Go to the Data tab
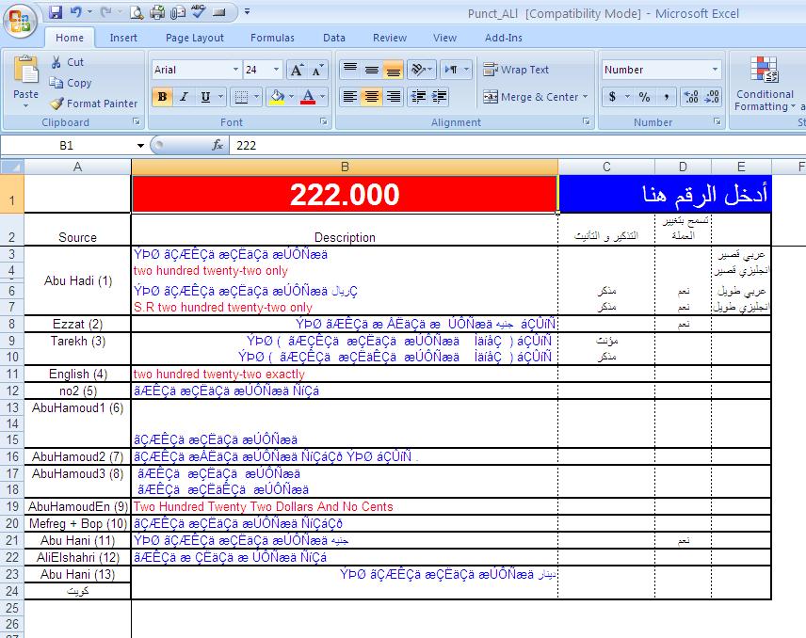 [x=334, y=38]
